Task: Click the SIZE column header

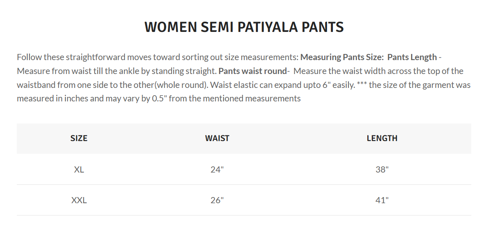Action: pyautogui.click(x=79, y=138)
